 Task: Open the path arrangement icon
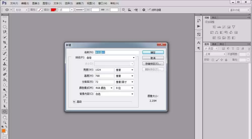click(136, 10)
